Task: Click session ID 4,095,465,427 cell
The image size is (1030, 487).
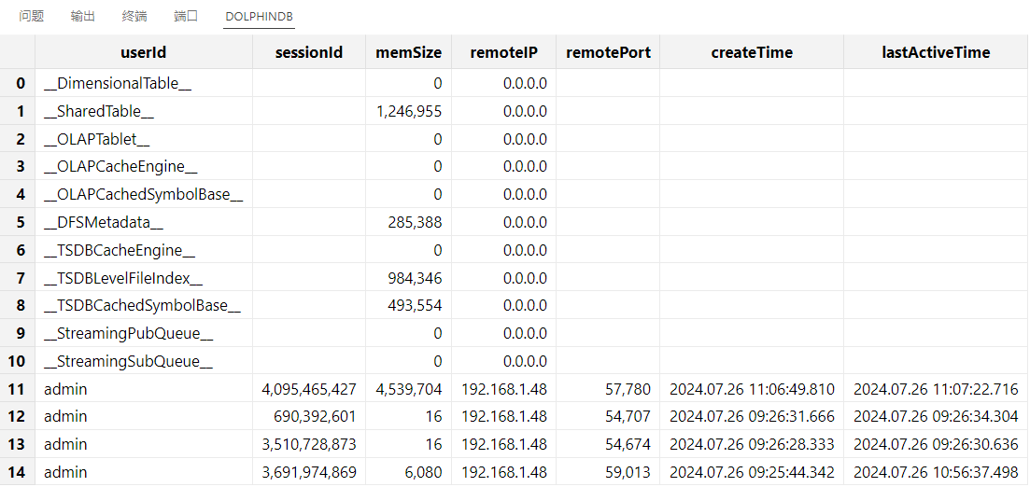Action: coord(309,389)
